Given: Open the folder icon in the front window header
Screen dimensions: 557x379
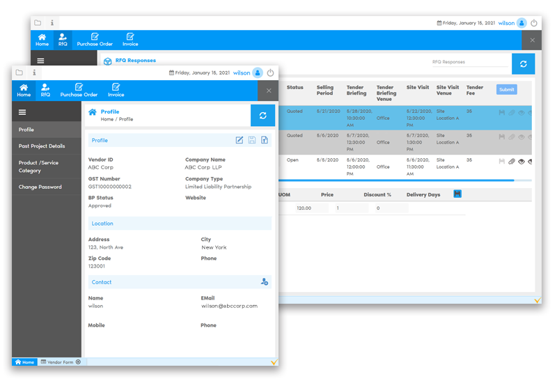Looking at the screenshot, I should 19,72.
